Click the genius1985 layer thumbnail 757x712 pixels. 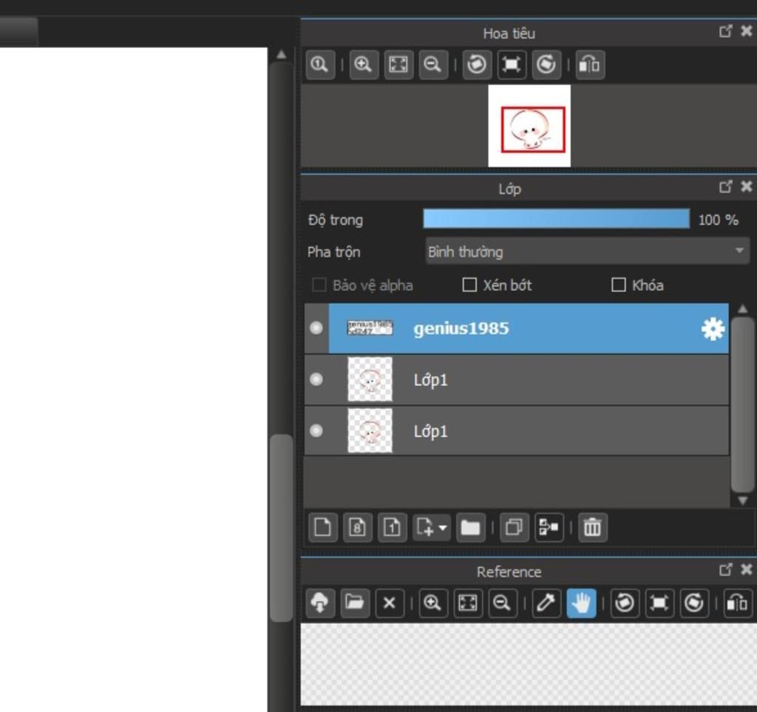point(370,328)
